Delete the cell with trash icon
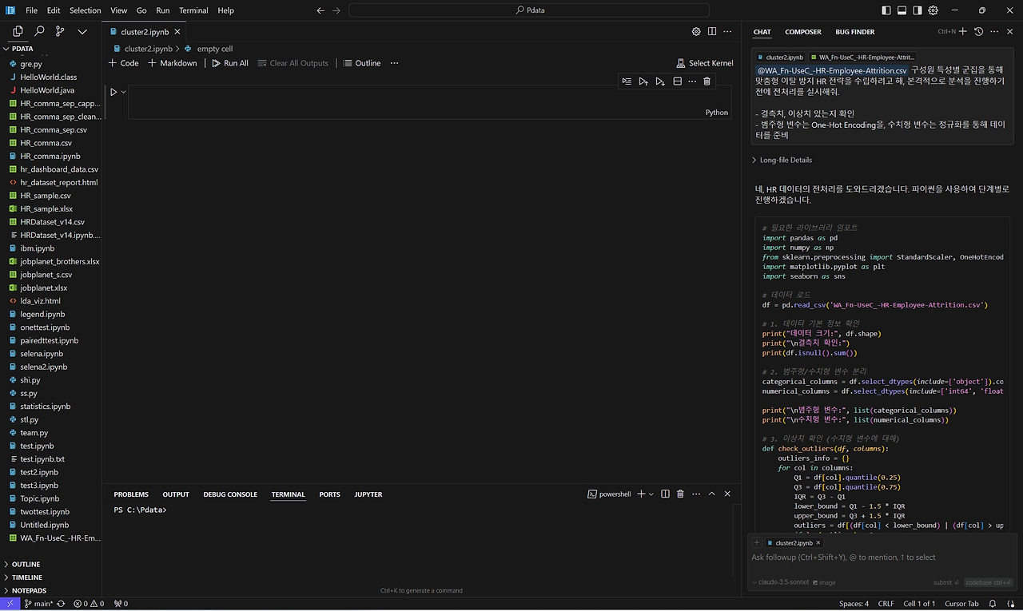This screenshot has width=1023, height=611. [x=707, y=81]
